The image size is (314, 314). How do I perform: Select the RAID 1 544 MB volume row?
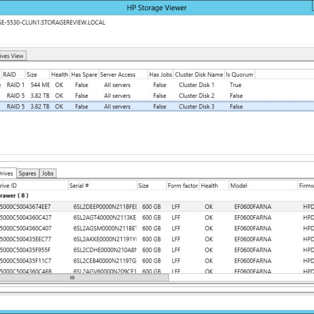pyautogui.click(x=157, y=85)
